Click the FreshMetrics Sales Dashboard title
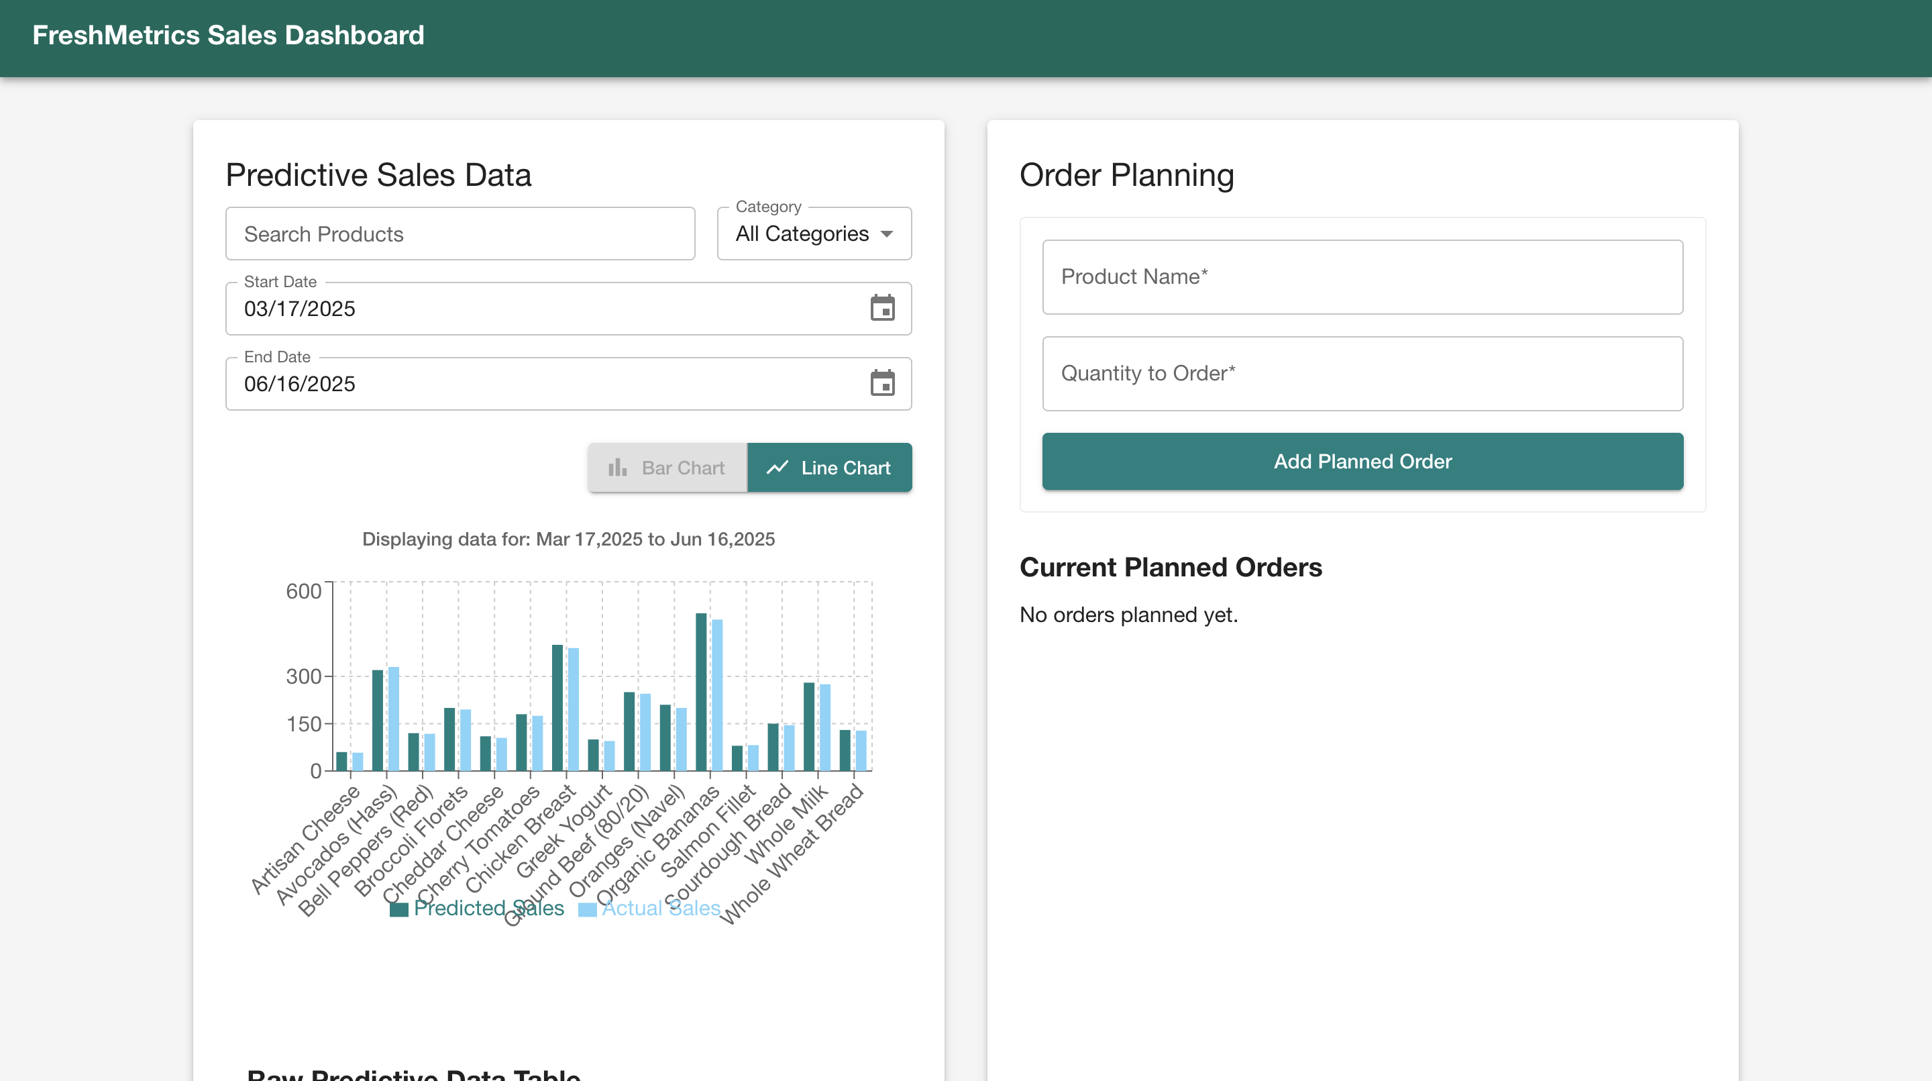Viewport: 1932px width, 1081px height. click(x=228, y=36)
